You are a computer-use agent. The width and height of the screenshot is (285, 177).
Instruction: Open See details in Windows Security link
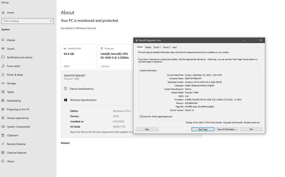78,28
